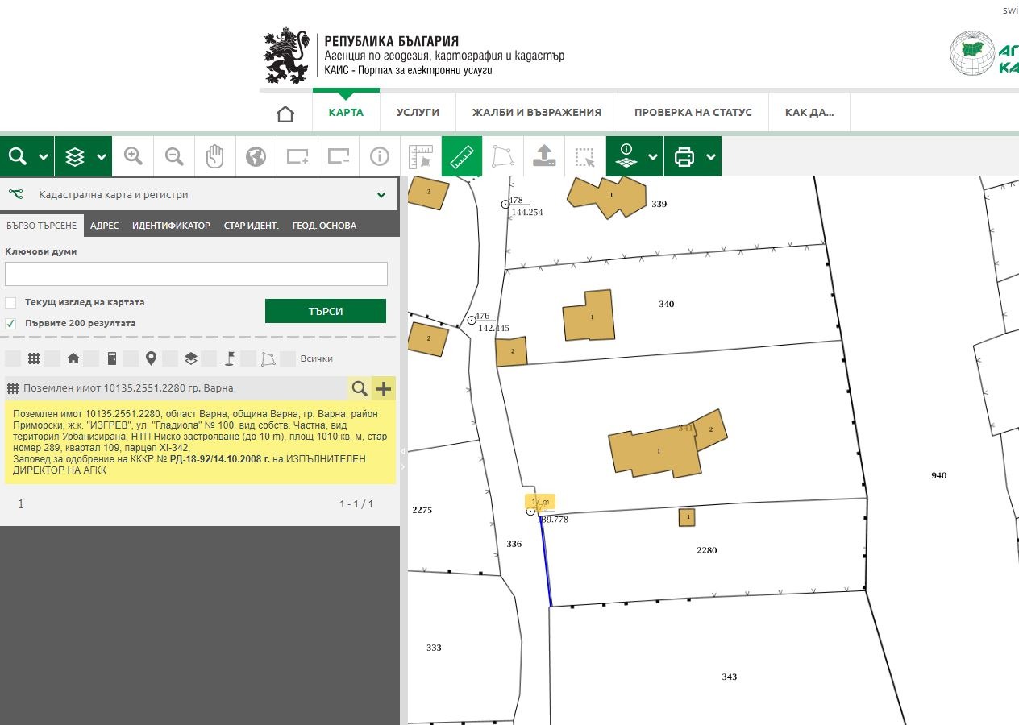The height and width of the screenshot is (725, 1019).
Task: Switch to the 'ИДЕНТИФИКАТОР' search tab
Action: coord(171,226)
